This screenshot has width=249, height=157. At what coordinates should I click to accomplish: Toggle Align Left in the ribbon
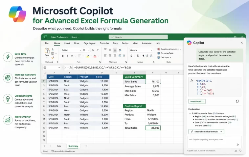[x=105, y=56]
